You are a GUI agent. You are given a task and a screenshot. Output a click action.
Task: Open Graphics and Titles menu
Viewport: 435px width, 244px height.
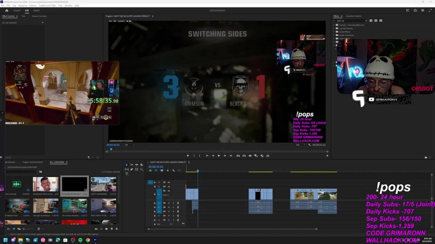[x=47, y=5]
